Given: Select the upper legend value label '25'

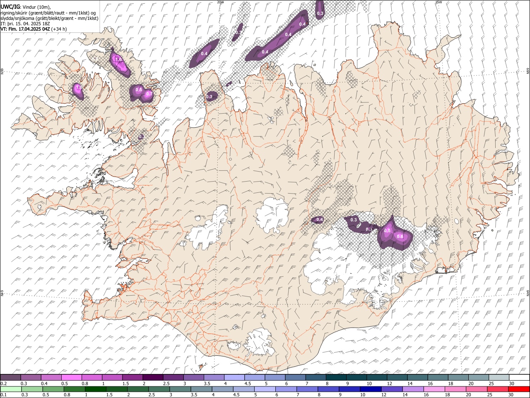Looking at the screenshot, I should (491, 383).
